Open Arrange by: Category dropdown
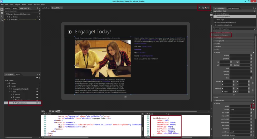Screen dimensions: 257x139 [x=222, y=35]
